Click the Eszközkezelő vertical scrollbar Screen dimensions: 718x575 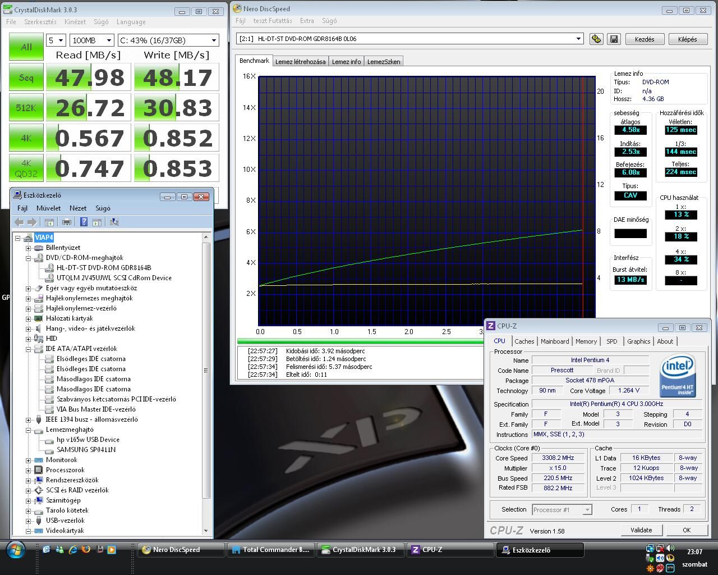click(206, 384)
